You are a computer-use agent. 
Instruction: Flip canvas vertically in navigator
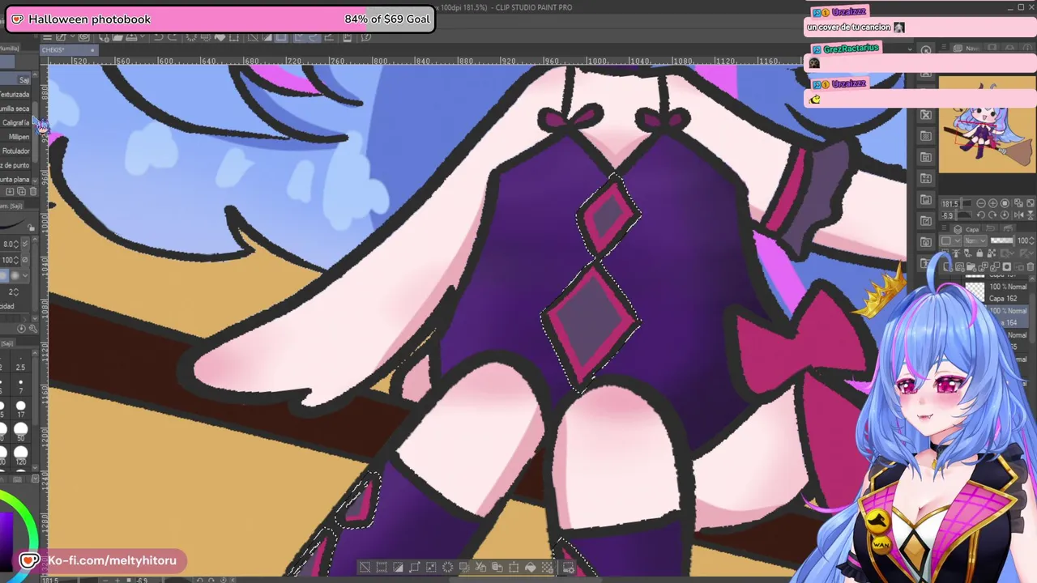1031,215
